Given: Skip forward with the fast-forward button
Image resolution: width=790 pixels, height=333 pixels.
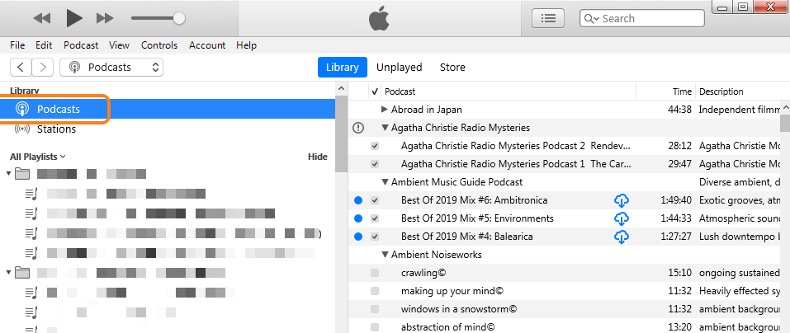Looking at the screenshot, I should point(105,19).
